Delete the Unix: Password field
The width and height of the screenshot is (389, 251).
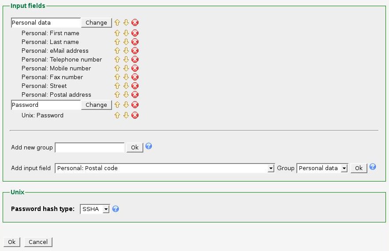click(x=135, y=115)
